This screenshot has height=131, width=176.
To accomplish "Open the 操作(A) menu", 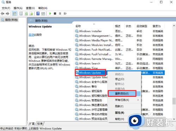I will click(x=18, y=8).
